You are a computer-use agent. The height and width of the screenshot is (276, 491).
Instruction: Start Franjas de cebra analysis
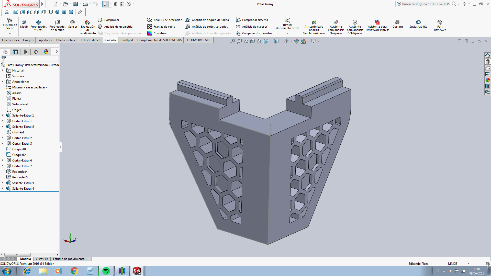[x=161, y=27]
